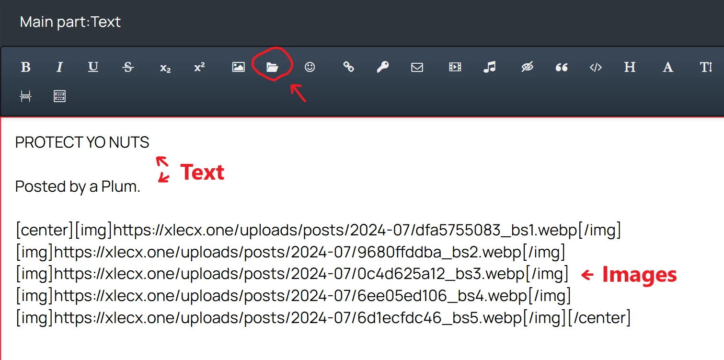The width and height of the screenshot is (724, 360).
Task: Insert audio with music note icon
Action: pyautogui.click(x=489, y=67)
